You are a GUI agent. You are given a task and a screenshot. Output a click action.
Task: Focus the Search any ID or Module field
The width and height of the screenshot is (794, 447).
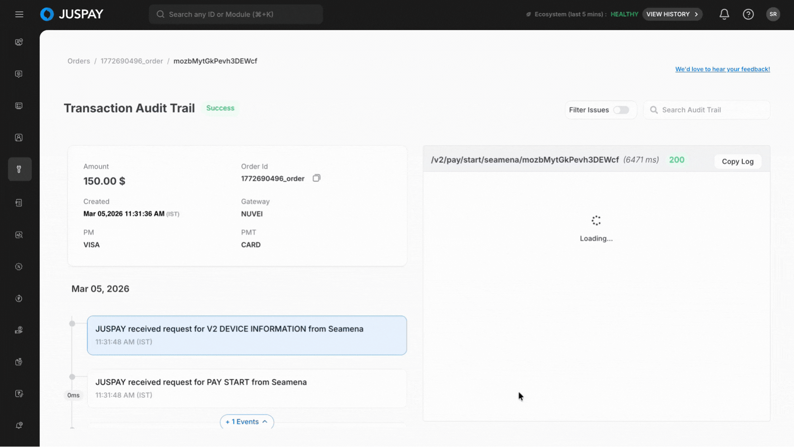coord(236,14)
